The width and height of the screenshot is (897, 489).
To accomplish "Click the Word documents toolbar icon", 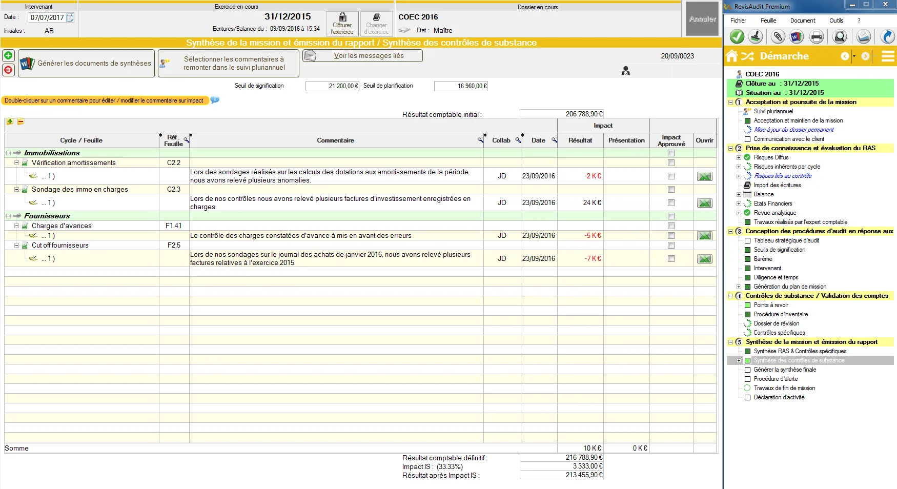I will click(796, 36).
